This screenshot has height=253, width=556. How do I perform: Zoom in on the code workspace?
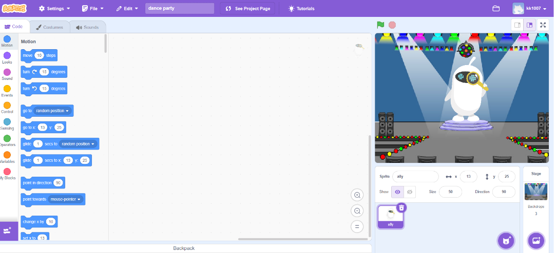coord(357,195)
